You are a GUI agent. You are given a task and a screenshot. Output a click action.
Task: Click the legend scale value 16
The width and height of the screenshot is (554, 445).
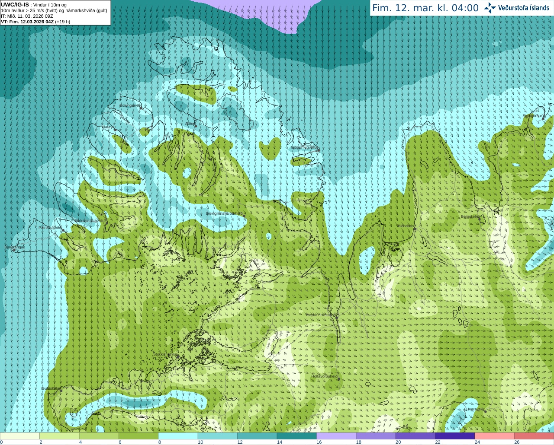(x=318, y=442)
